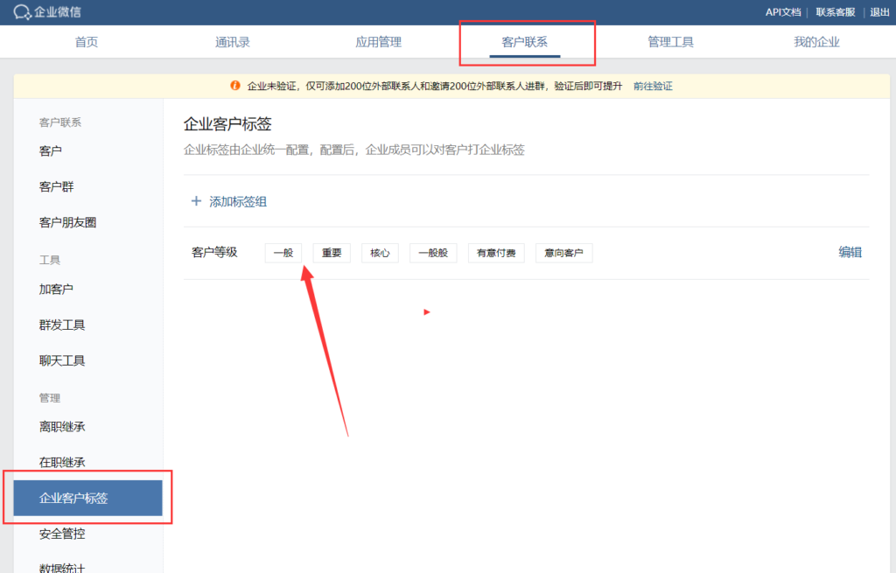This screenshot has height=573, width=896.
Task: Select the 意向客户 tag
Action: [563, 253]
